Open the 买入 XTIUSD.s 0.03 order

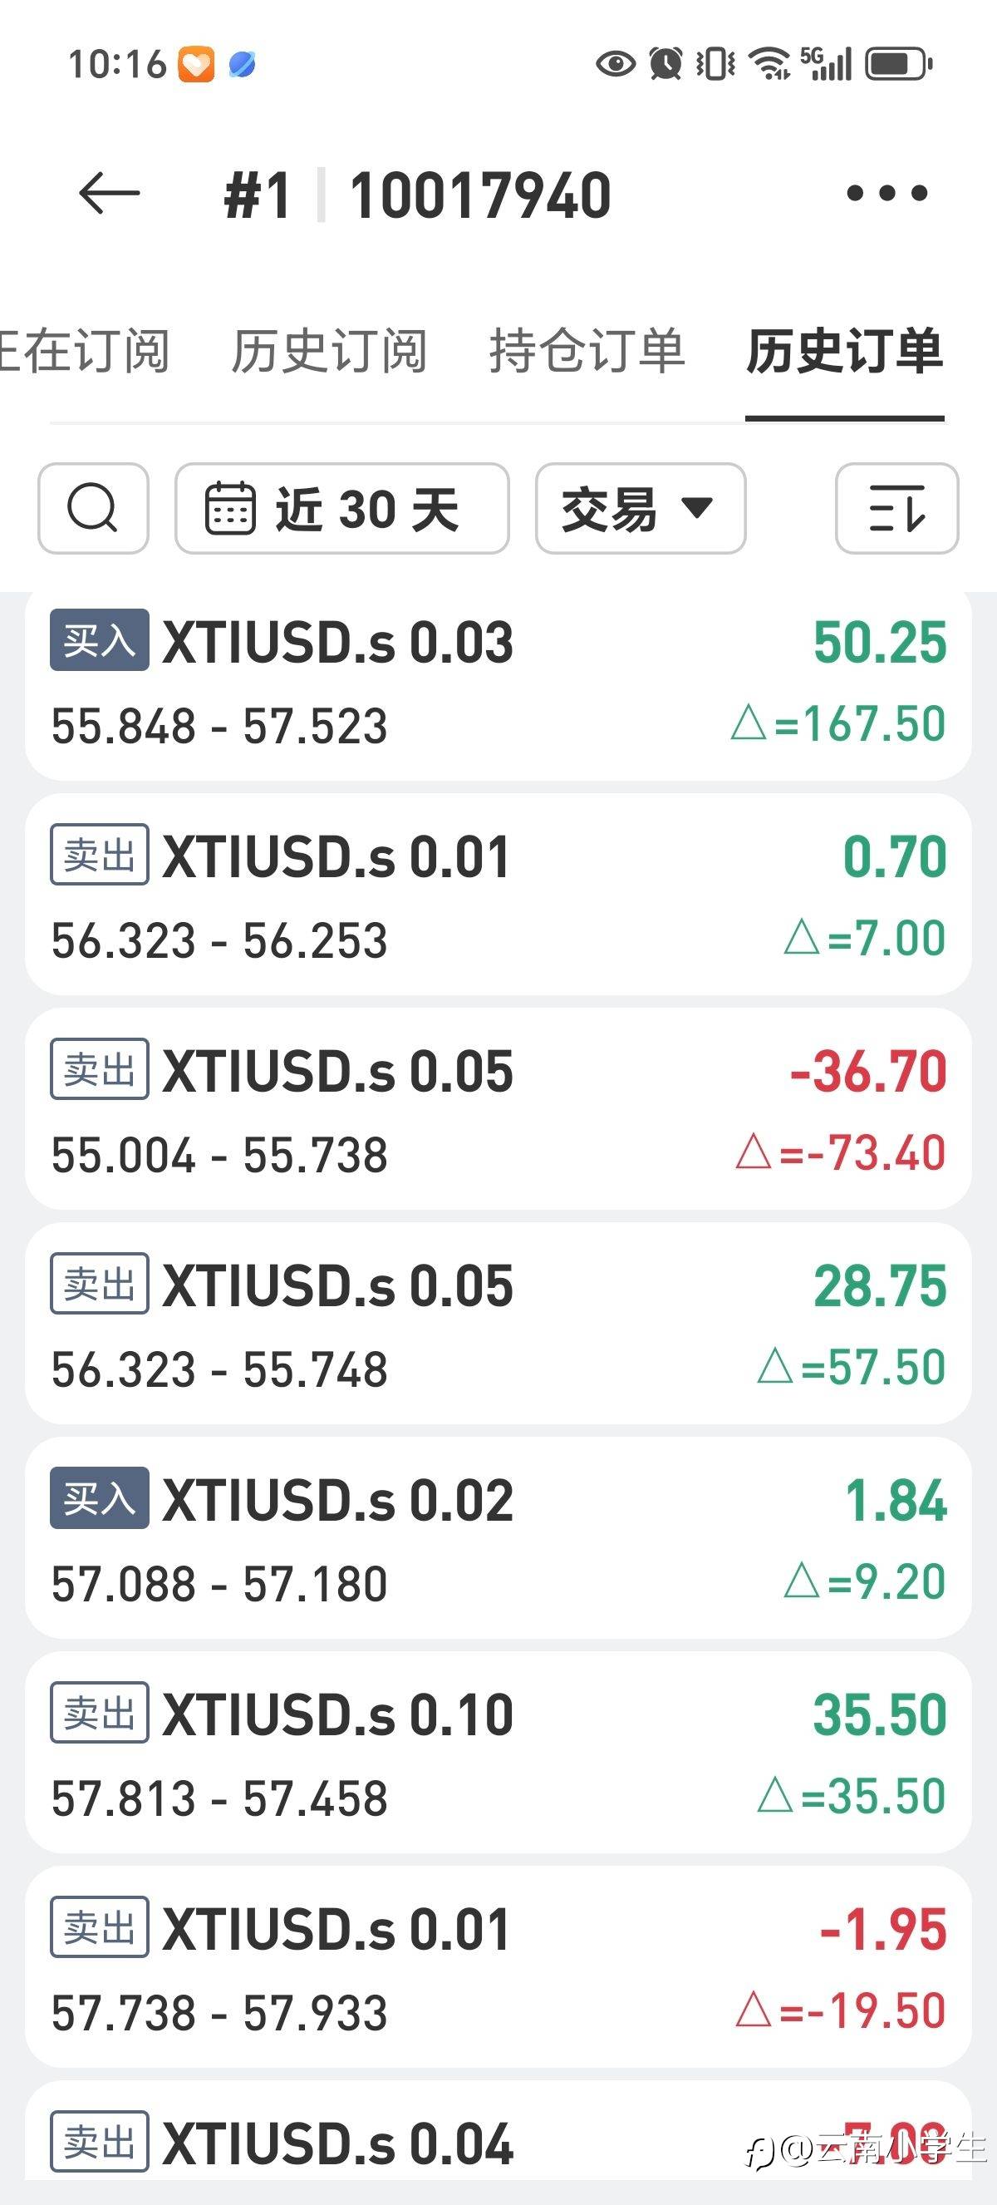(x=498, y=683)
